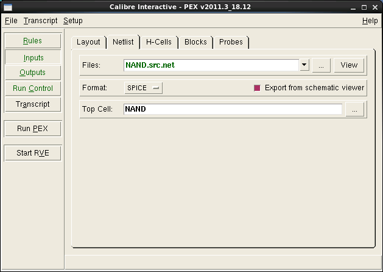The width and height of the screenshot is (383, 272).
Task: Click the Run PEX button
Action: (33, 129)
